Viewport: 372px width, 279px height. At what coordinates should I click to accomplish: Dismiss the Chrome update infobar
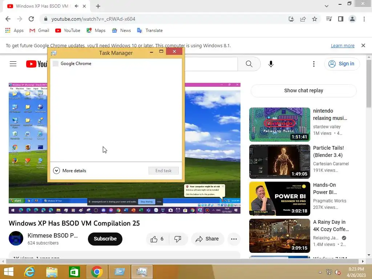pos(363,45)
